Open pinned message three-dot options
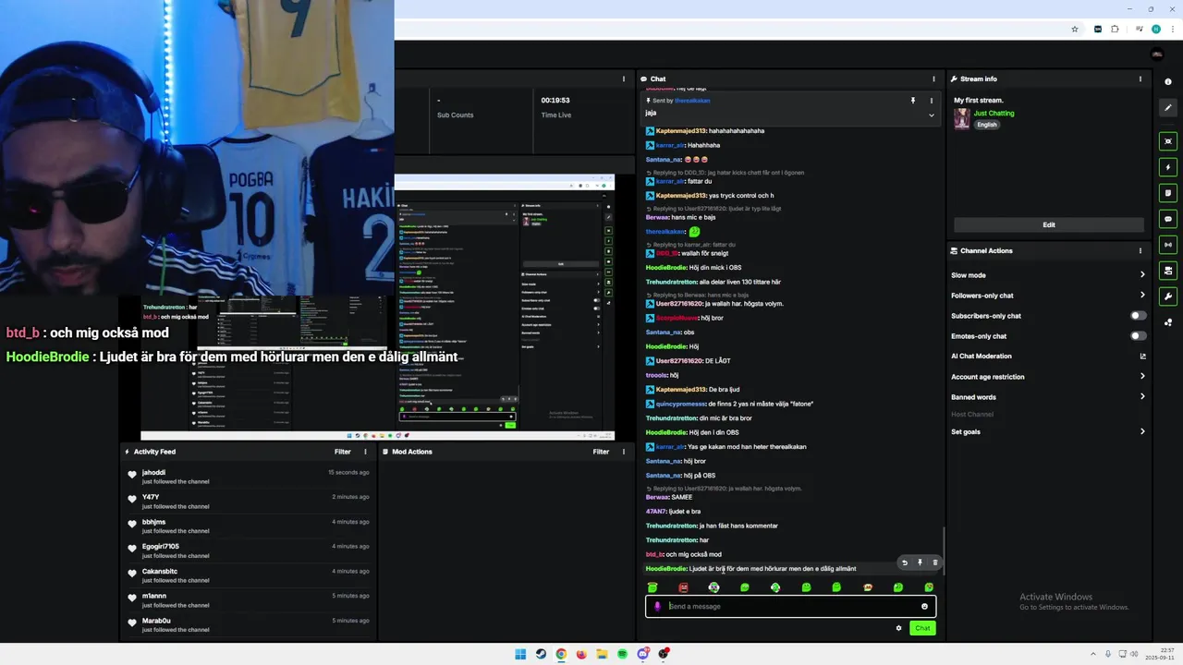This screenshot has width=1183, height=665. click(x=932, y=100)
